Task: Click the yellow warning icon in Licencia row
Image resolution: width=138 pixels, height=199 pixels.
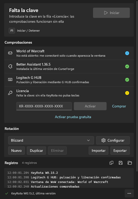Action: pyautogui.click(x=127, y=93)
